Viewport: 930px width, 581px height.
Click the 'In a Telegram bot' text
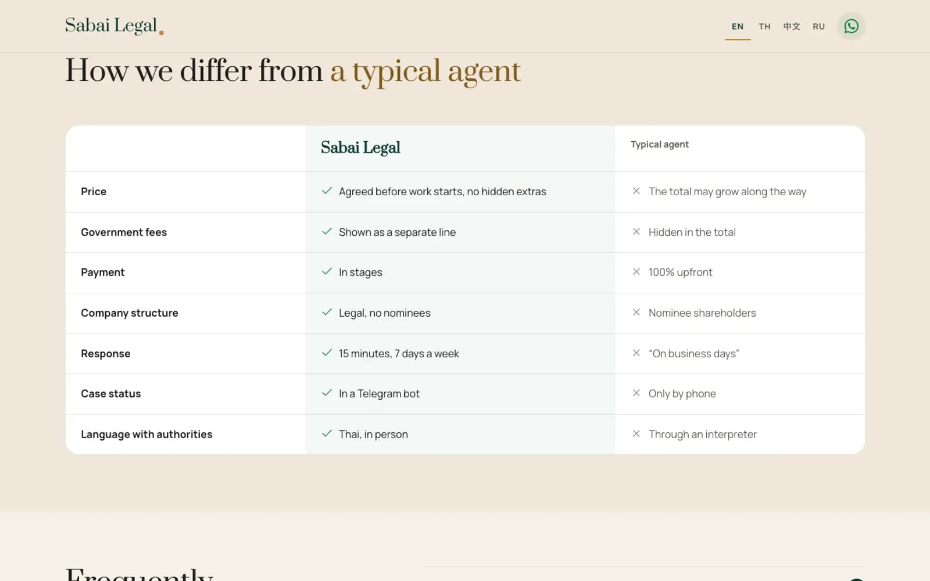(379, 394)
